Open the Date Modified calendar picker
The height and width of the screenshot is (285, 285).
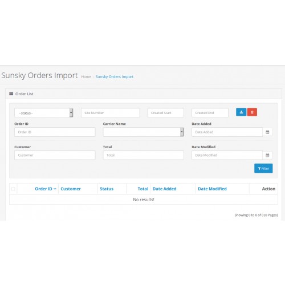click(267, 155)
